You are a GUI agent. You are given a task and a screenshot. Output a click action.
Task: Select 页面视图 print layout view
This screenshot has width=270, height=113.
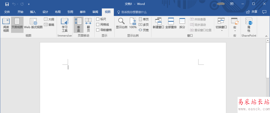pyautogui.click(x=17, y=25)
